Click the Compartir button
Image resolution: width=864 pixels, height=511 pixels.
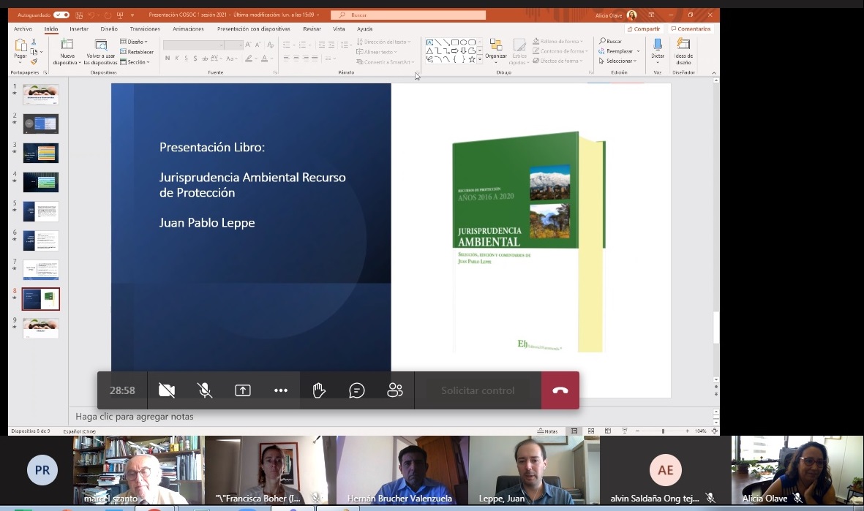click(x=645, y=29)
